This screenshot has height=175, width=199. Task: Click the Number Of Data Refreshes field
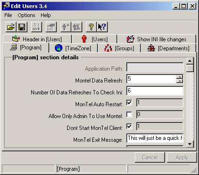(155, 91)
